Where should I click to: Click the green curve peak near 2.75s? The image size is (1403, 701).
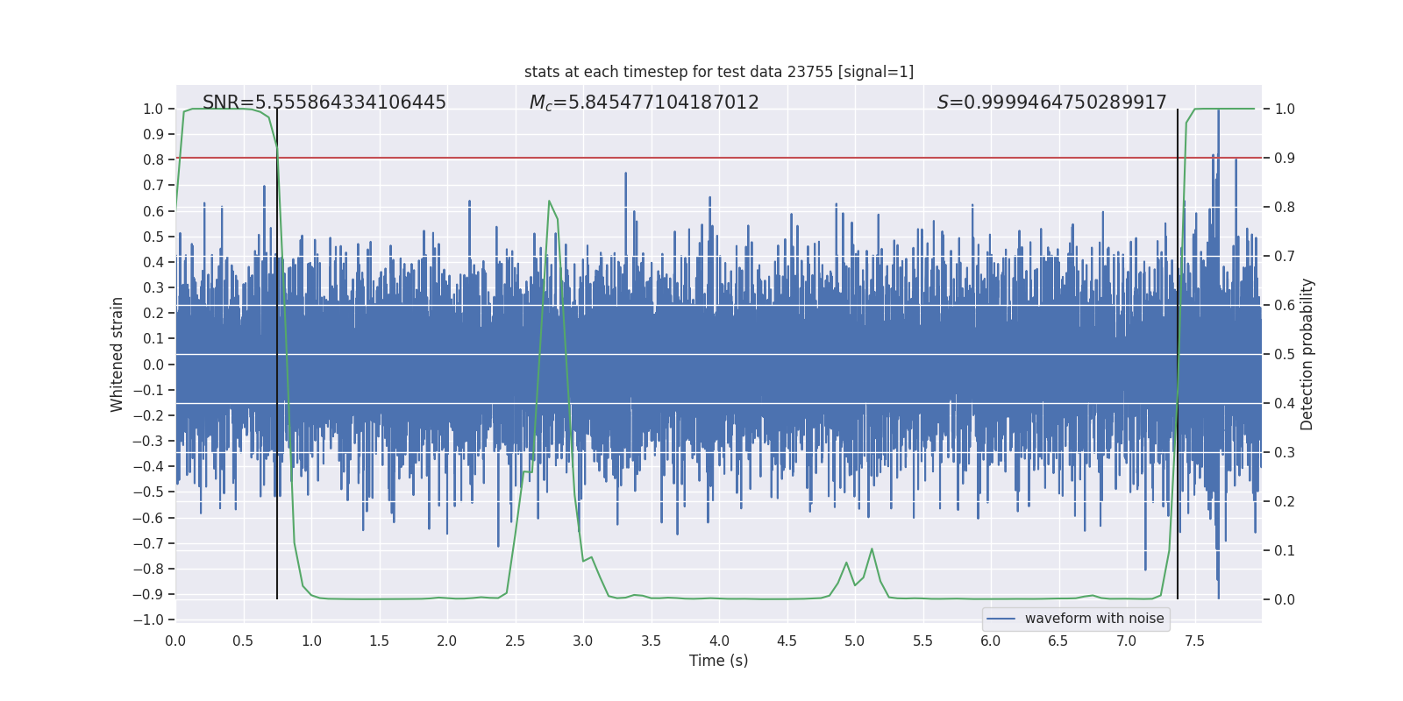[x=550, y=202]
